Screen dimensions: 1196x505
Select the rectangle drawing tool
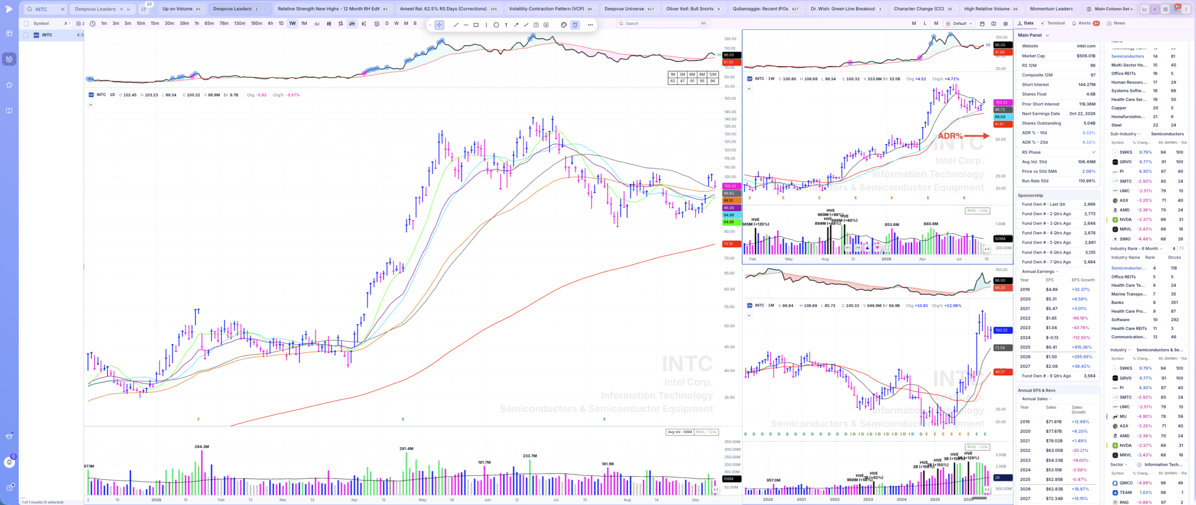click(x=476, y=25)
